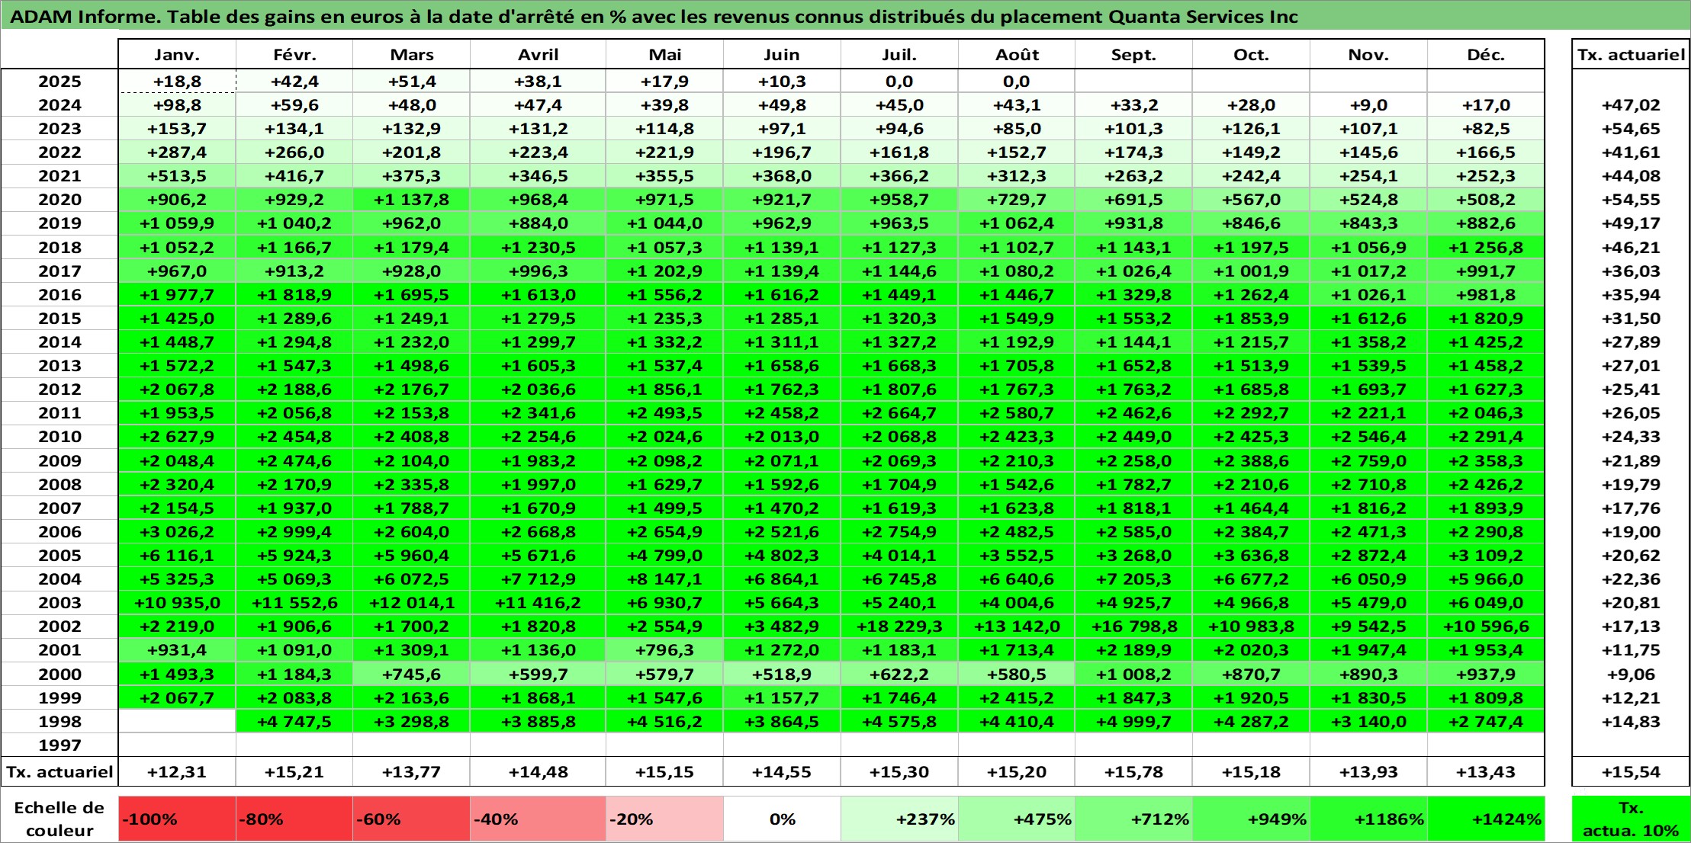
Task: Click the Tx. actua. 10% green box
Action: tap(1631, 819)
